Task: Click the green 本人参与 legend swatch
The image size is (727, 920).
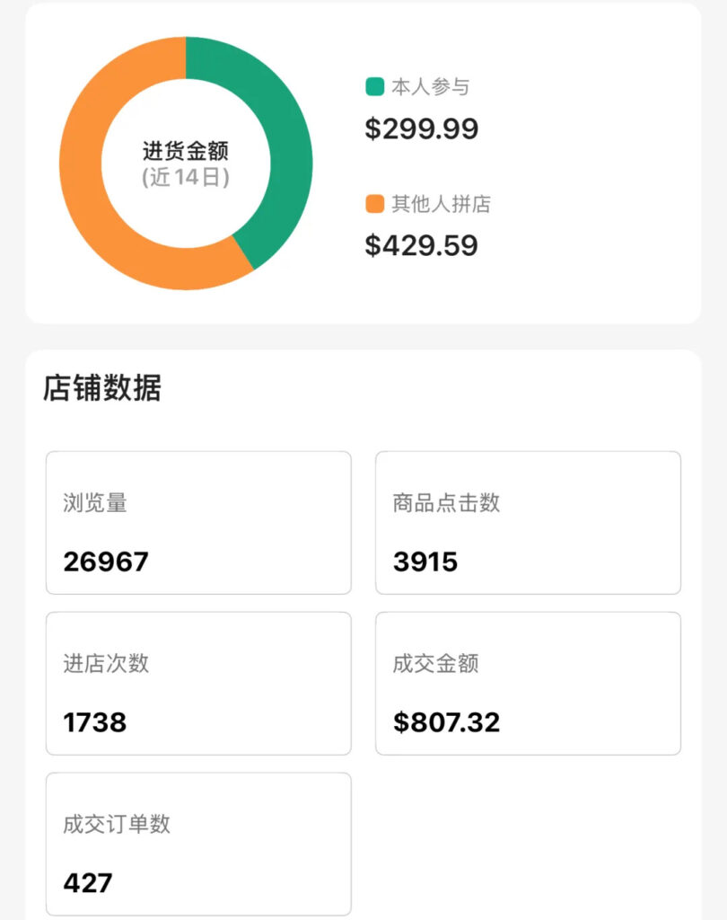Action: (374, 87)
